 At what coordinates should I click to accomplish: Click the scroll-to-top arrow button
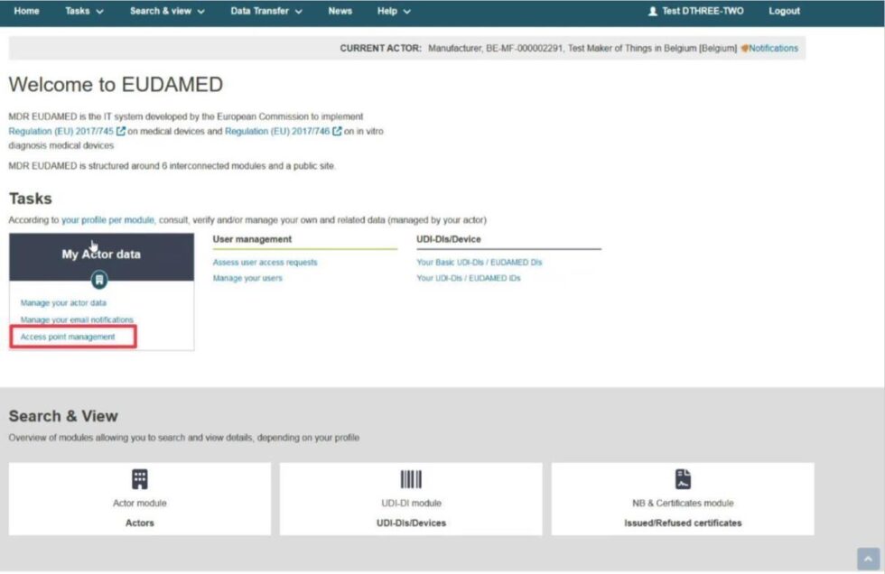868,559
